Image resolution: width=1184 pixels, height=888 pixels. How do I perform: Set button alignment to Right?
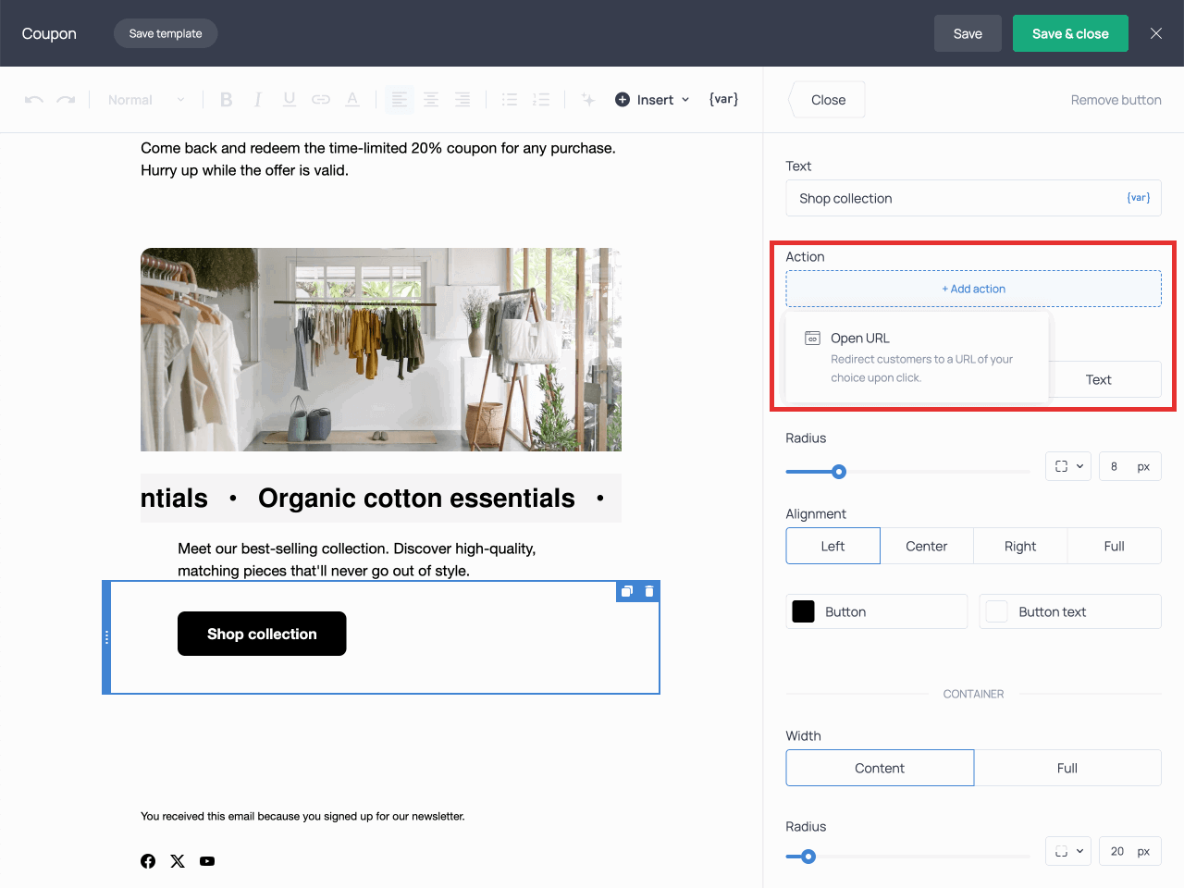coord(1019,546)
